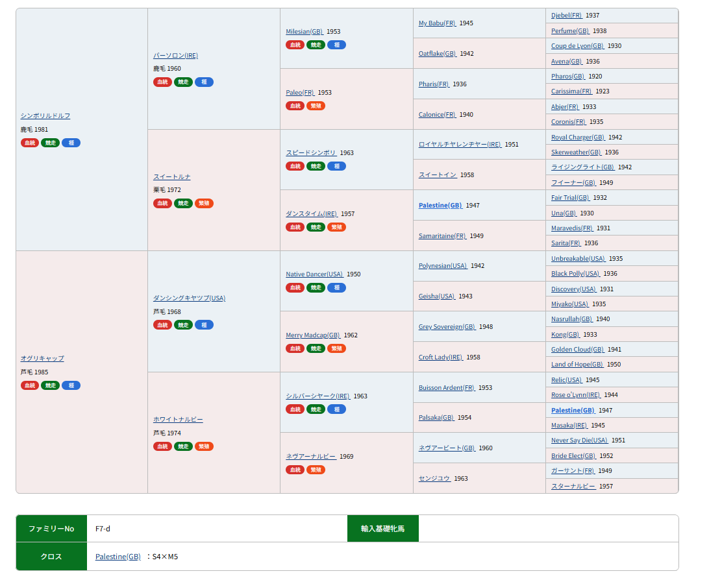Click the green 競走 badge under オグリキャップ
The width and height of the screenshot is (709, 580).
50,385
